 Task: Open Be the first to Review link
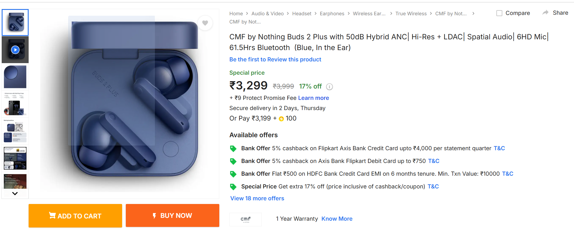click(x=275, y=59)
